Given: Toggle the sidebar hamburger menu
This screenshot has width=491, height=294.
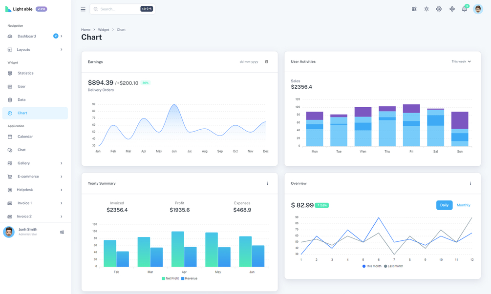Looking at the screenshot, I should pos(83,9).
